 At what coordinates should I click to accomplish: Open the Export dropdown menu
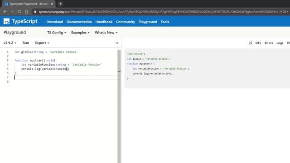pos(42,43)
